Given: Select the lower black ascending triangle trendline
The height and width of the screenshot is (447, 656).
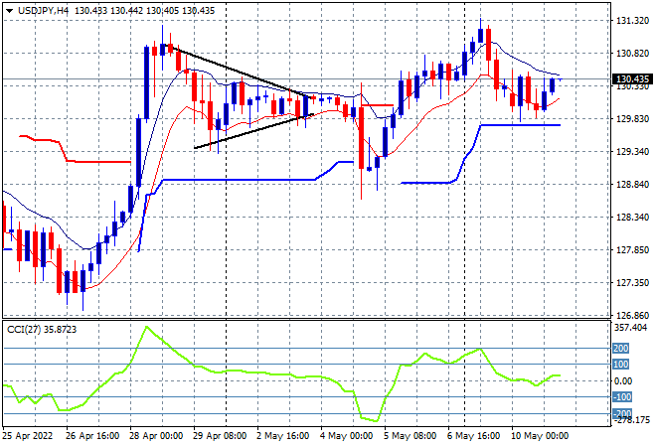Looking at the screenshot, I should tap(253, 131).
